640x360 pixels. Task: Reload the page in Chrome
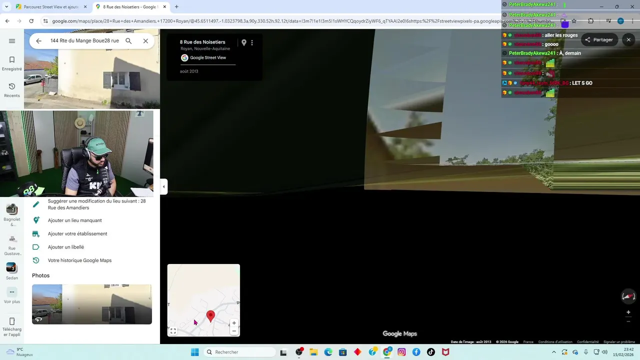point(31,21)
